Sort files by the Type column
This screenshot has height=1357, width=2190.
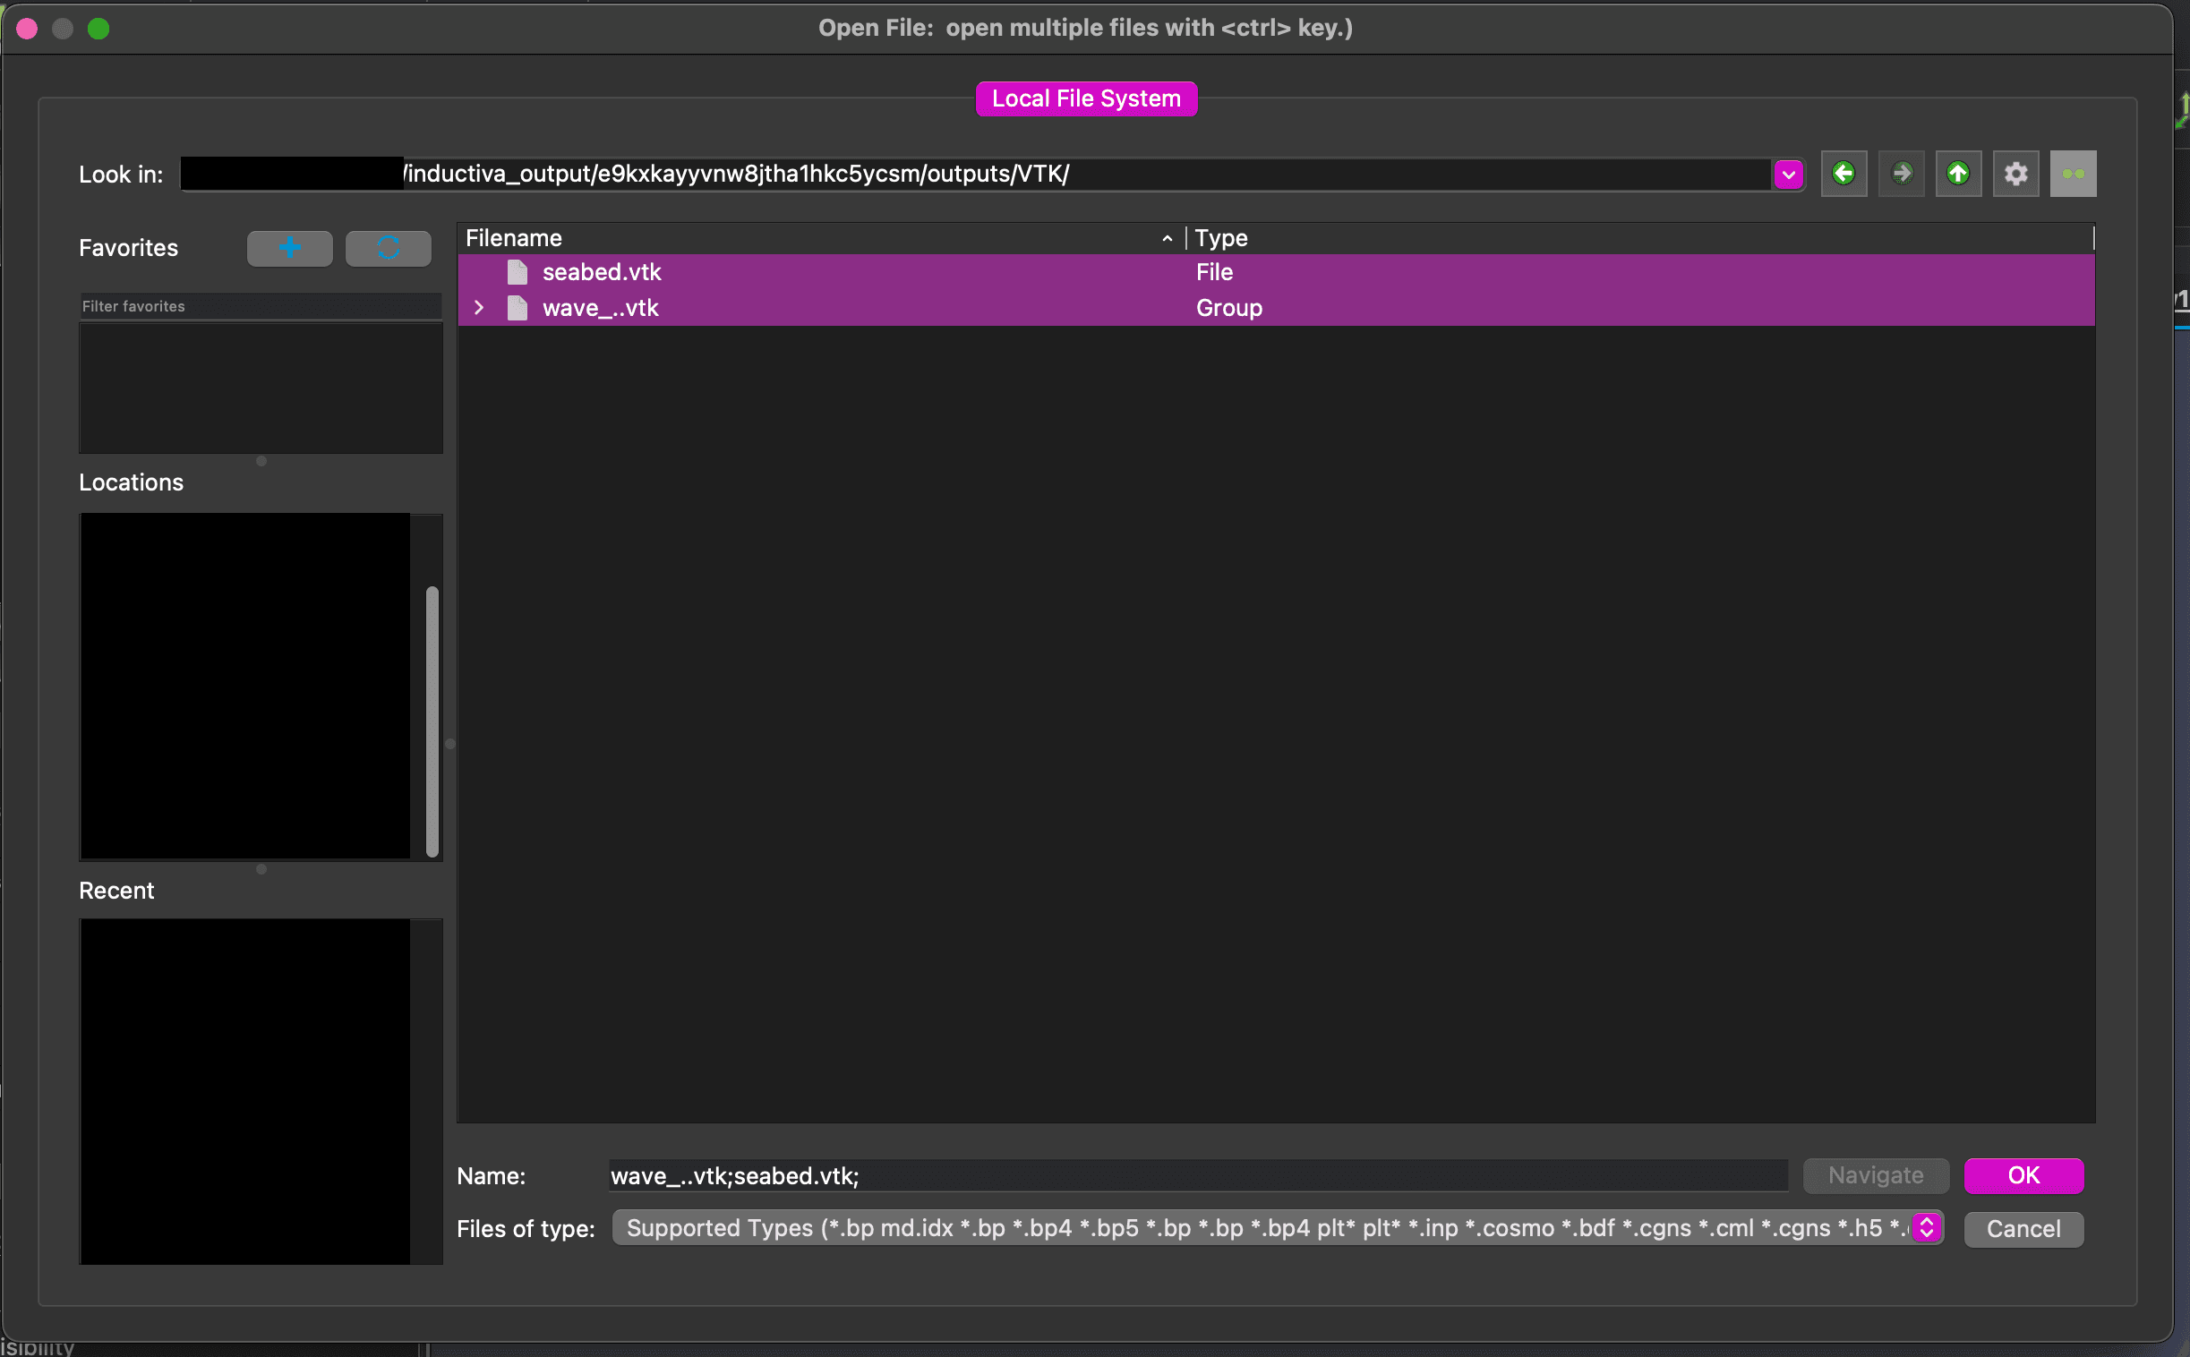click(x=1220, y=238)
